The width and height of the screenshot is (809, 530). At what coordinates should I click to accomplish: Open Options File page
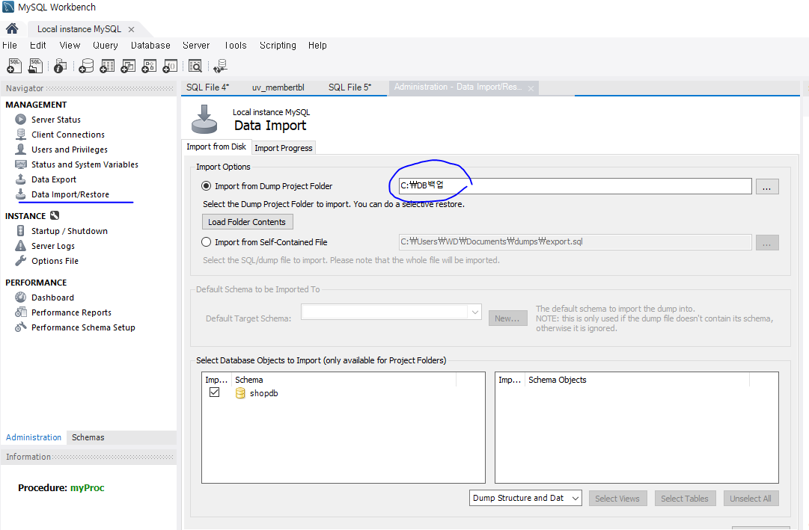[x=55, y=261]
